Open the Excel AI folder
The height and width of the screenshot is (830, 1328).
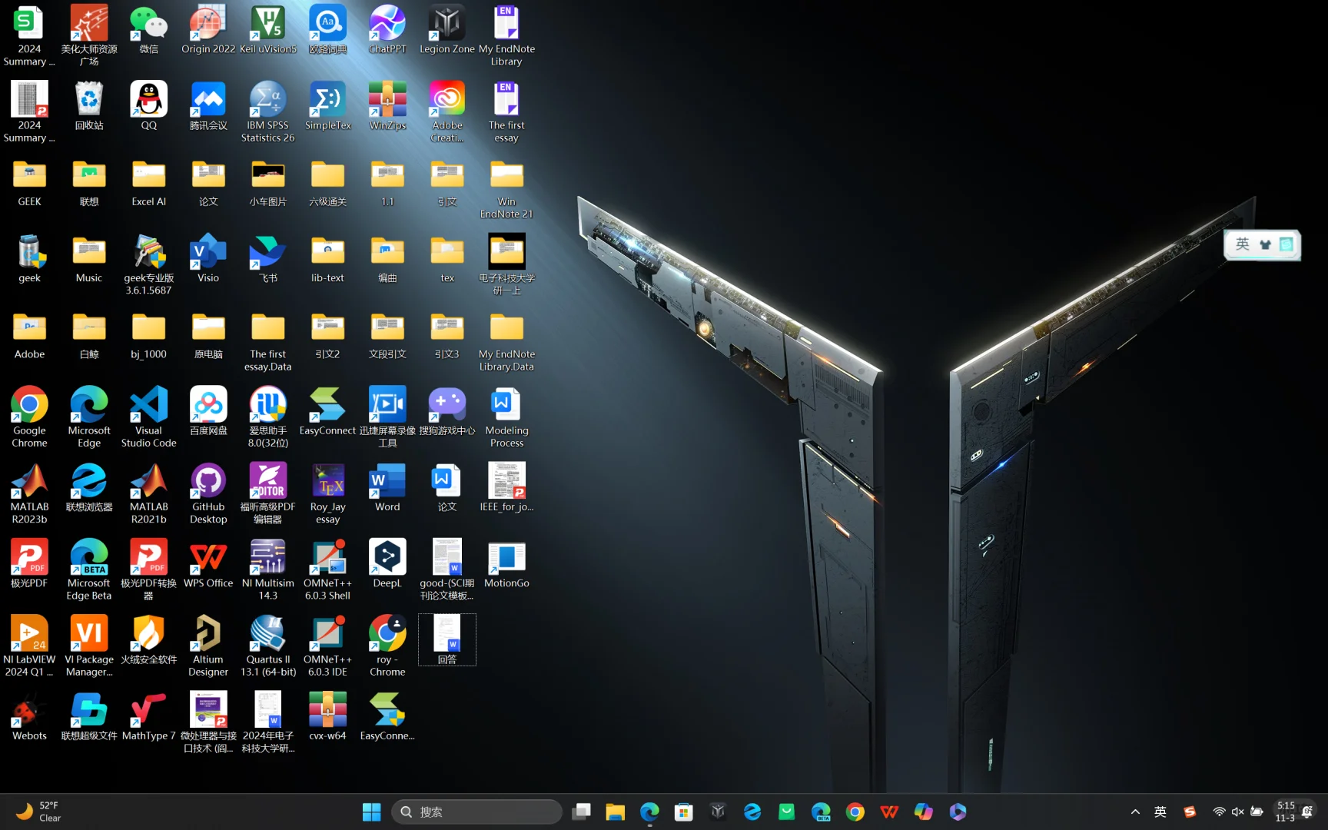pyautogui.click(x=148, y=183)
